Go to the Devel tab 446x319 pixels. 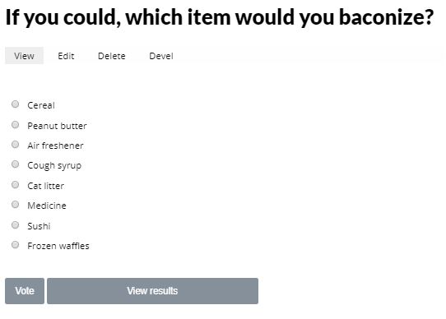point(161,56)
